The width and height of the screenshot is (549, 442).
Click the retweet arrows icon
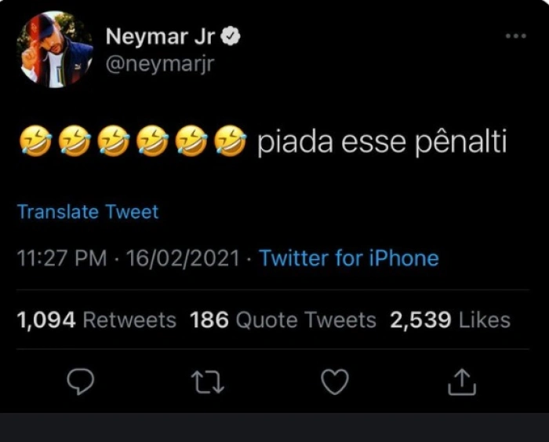tap(208, 382)
